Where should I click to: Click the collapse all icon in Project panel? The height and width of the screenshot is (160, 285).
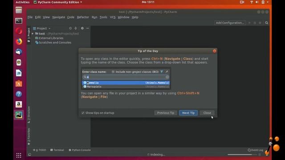tap(76, 28)
